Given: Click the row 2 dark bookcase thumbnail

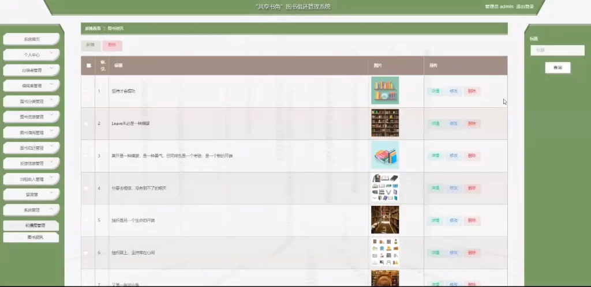Looking at the screenshot, I should coord(384,123).
